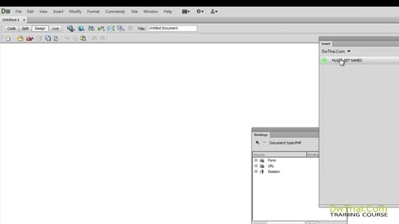The height and width of the screenshot is (224, 399).
Task: Open the Commands menu
Action: pyautogui.click(x=115, y=11)
